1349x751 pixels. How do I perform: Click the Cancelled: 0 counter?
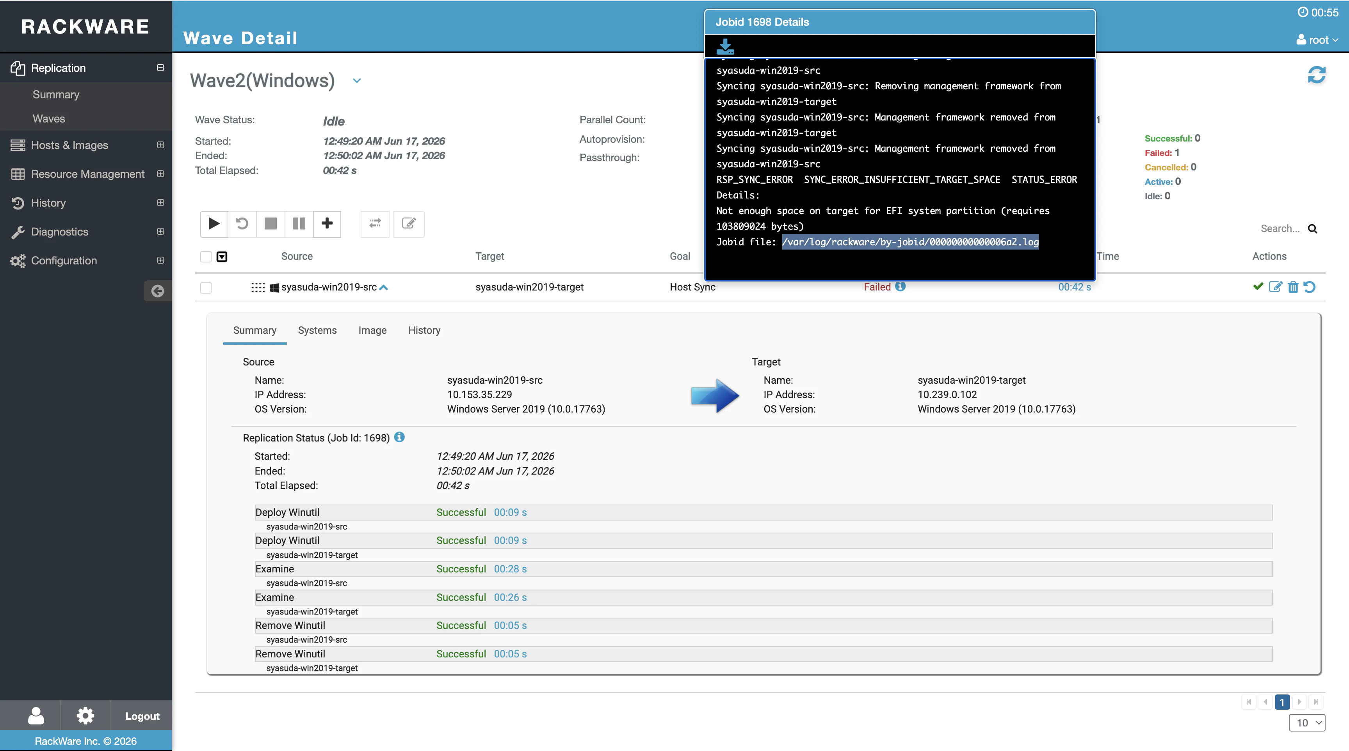click(1171, 167)
